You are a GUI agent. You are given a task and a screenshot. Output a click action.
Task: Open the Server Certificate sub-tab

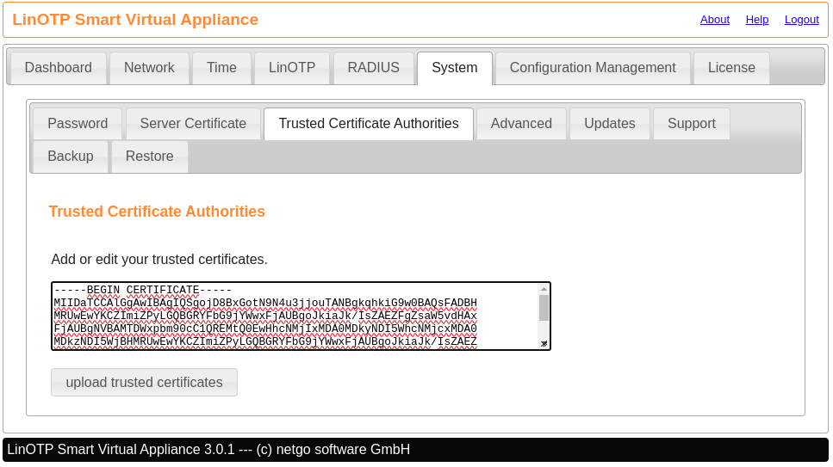193,124
